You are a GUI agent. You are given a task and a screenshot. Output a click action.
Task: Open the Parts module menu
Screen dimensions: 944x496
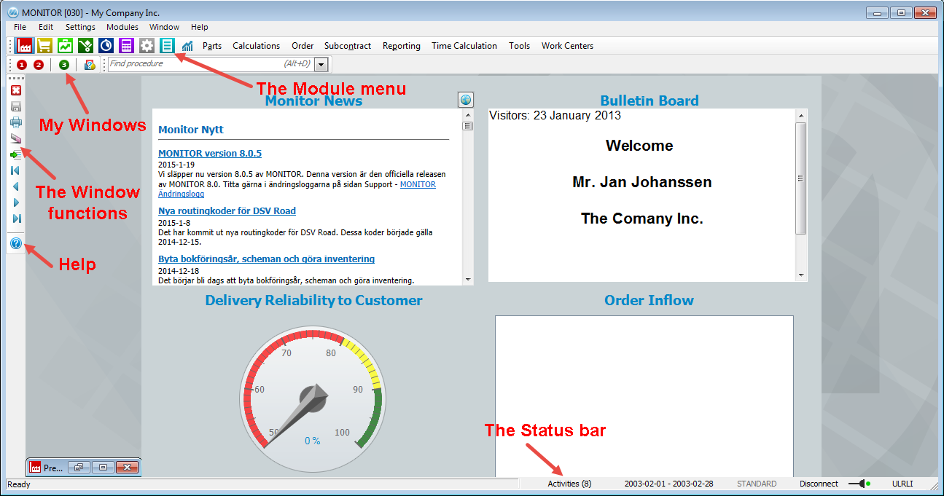tap(212, 46)
